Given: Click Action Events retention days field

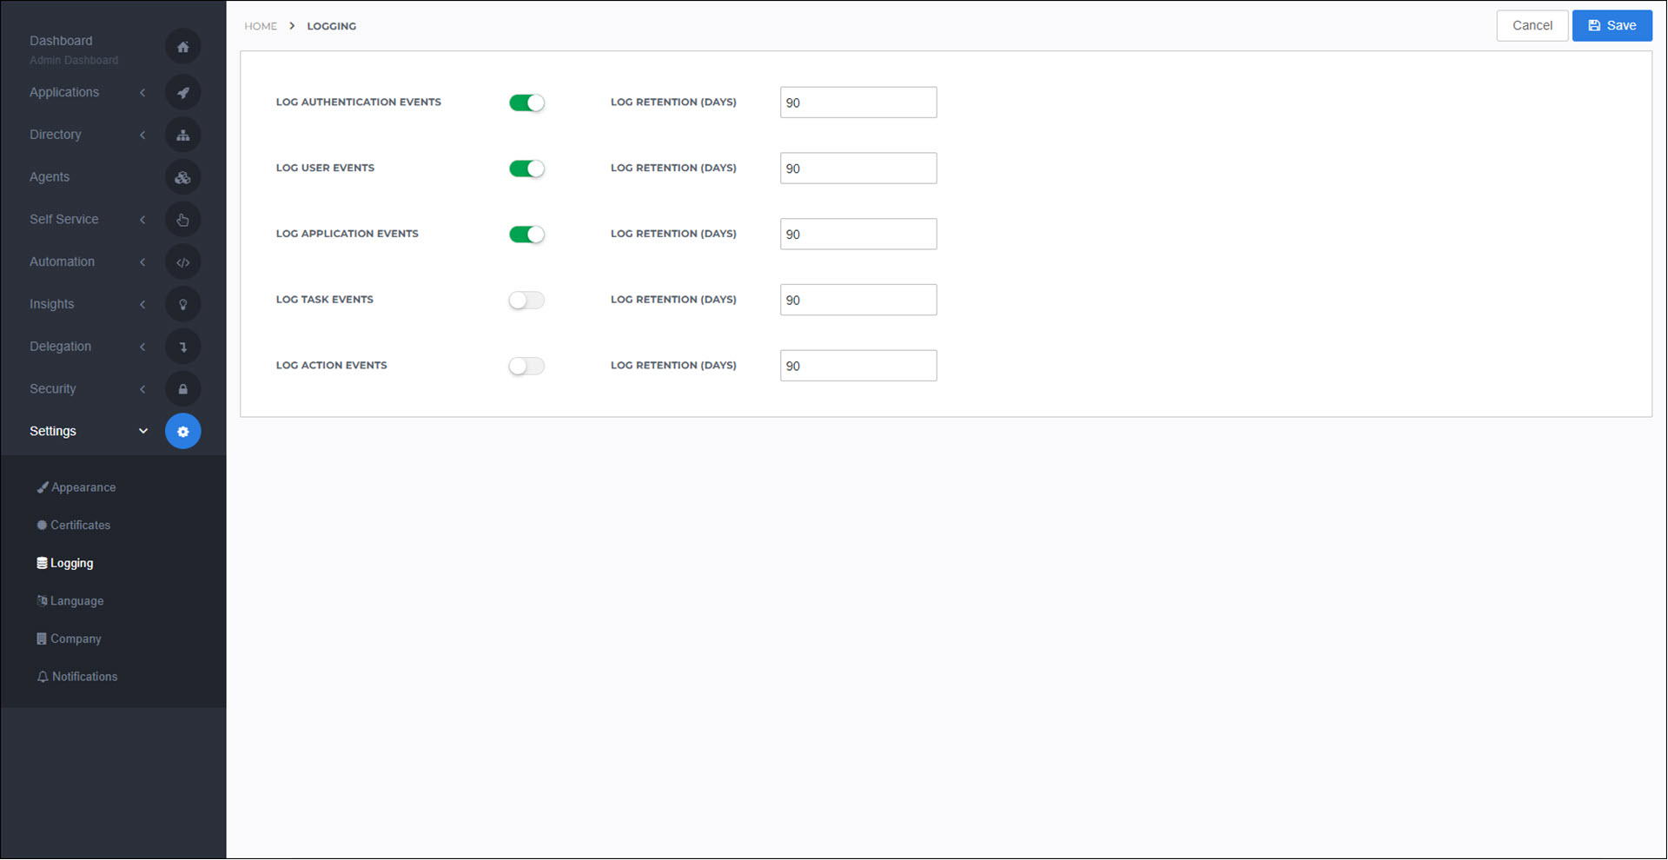Looking at the screenshot, I should pyautogui.click(x=858, y=366).
